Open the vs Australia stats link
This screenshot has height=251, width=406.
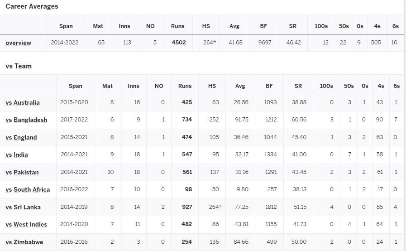pos(23,103)
